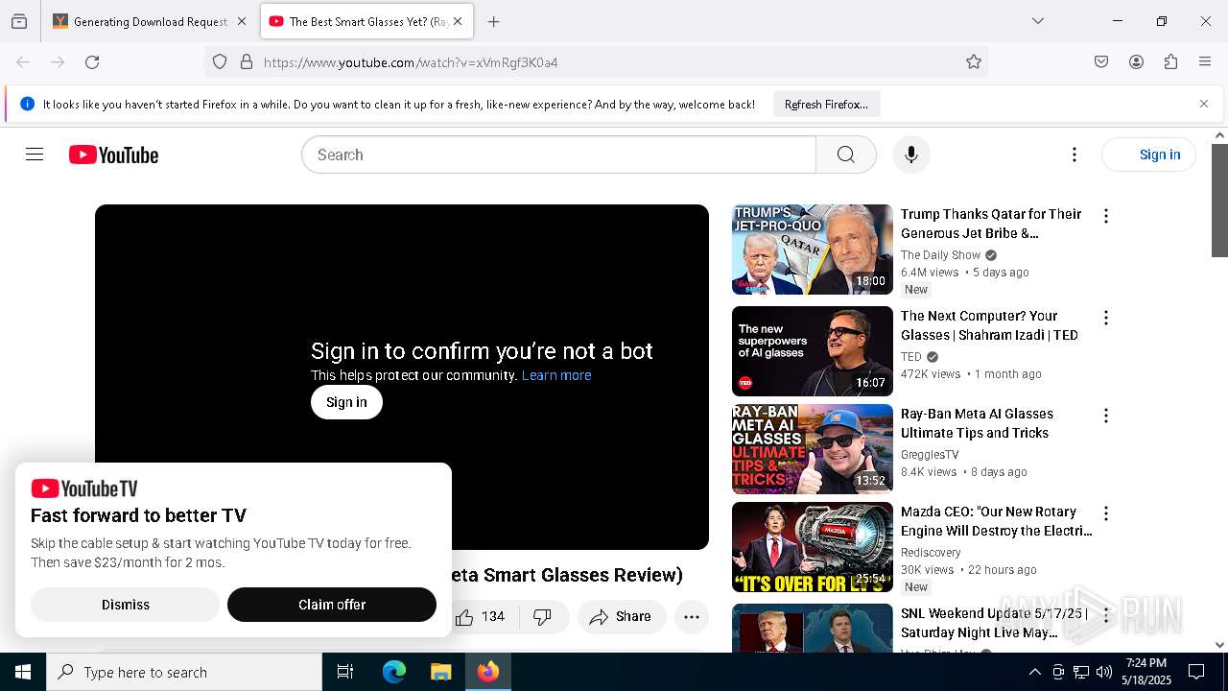Open SNL Weekend Update video title
The width and height of the screenshot is (1228, 691).
(992, 623)
